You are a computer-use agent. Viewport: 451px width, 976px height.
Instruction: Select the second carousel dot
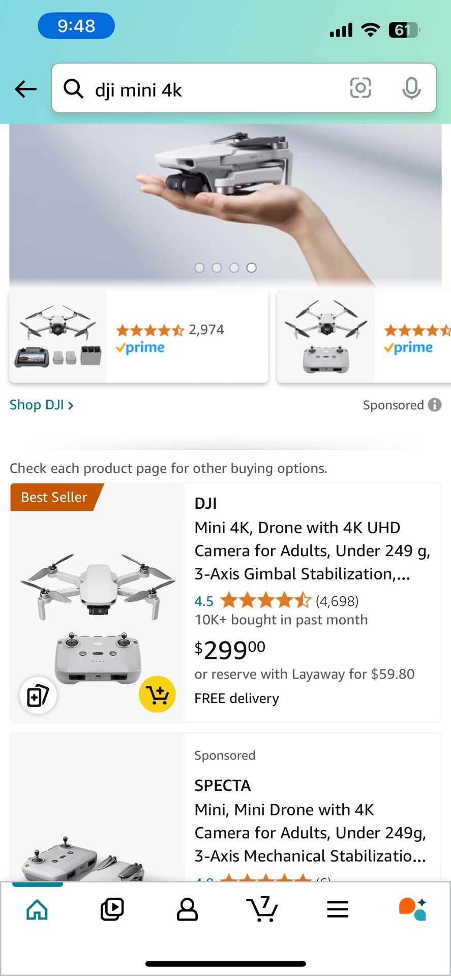pyautogui.click(x=217, y=268)
